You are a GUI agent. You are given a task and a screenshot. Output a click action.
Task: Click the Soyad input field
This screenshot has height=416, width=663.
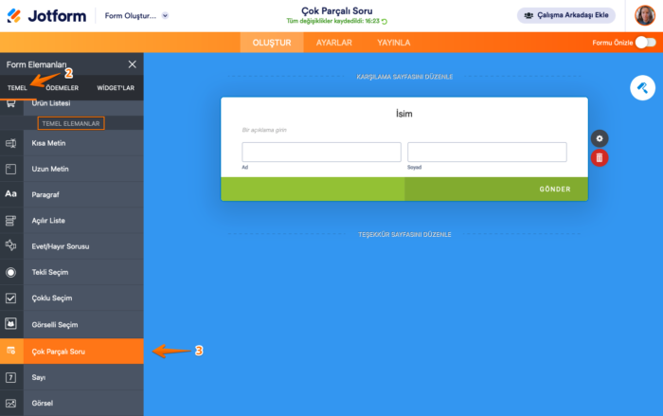click(x=487, y=152)
